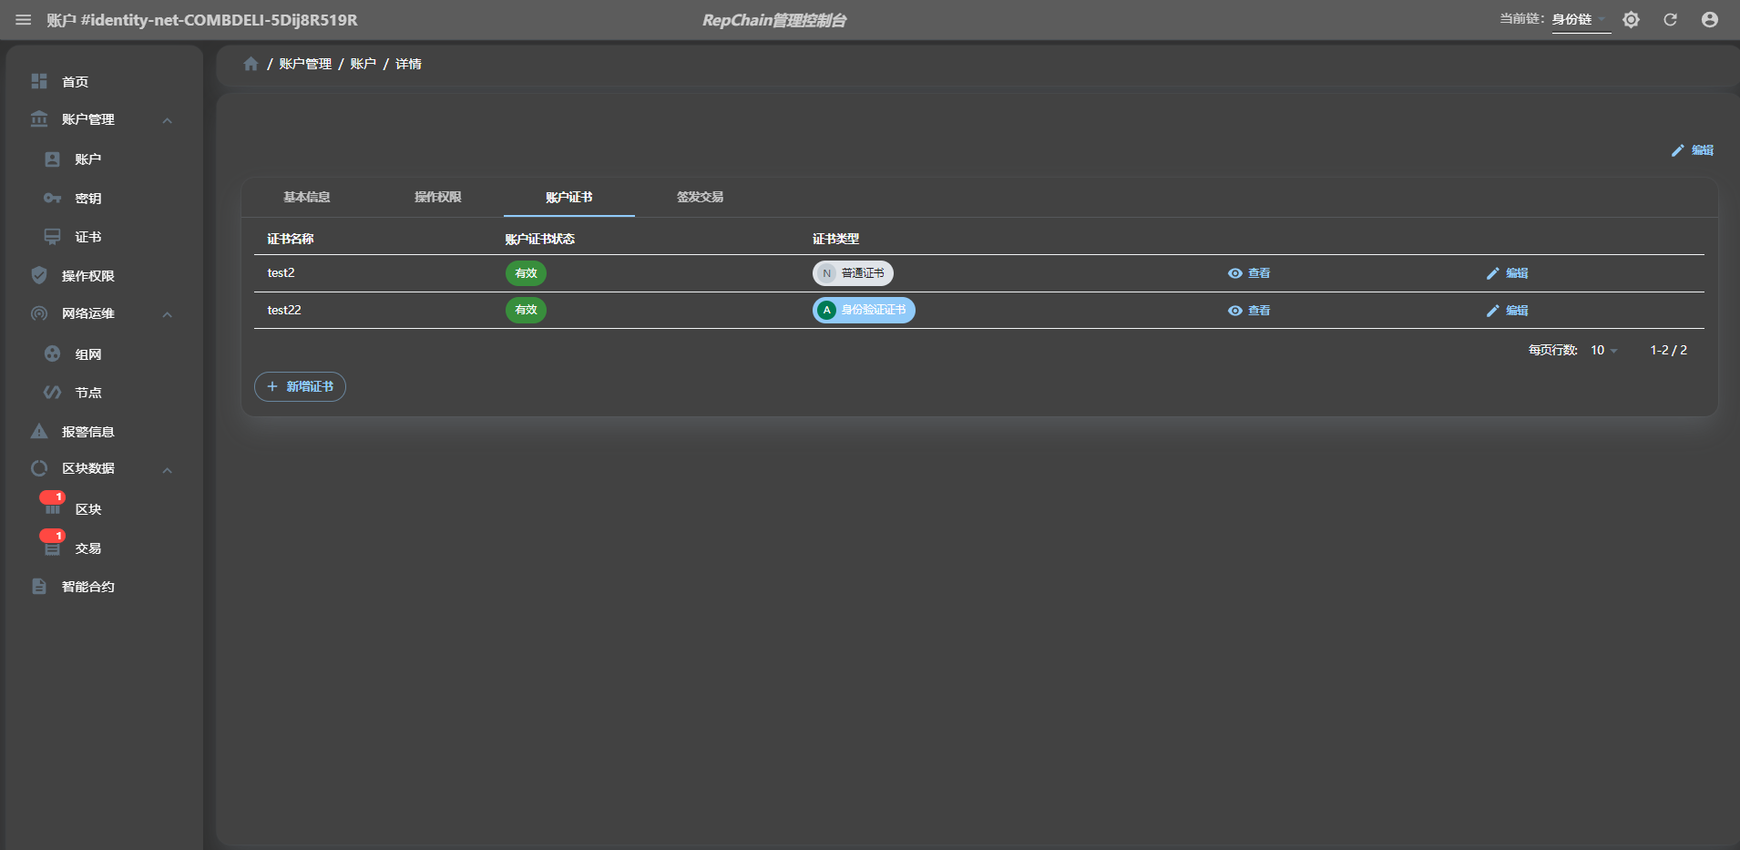Click the pencil icon in test22 row

click(x=1492, y=311)
